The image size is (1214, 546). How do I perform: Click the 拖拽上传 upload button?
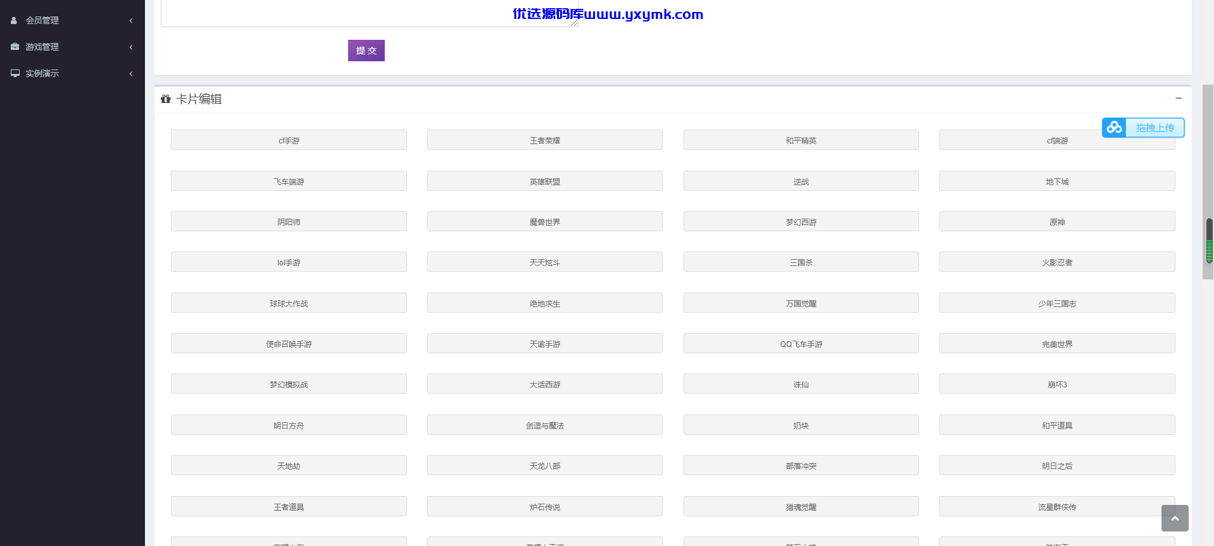click(x=1143, y=128)
